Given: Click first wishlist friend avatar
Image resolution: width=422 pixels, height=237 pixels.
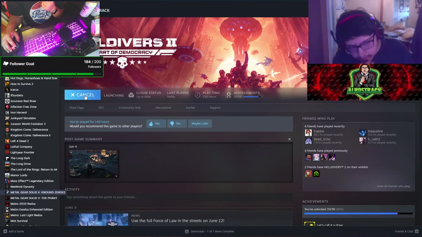Looking at the screenshot, I should [x=308, y=173].
